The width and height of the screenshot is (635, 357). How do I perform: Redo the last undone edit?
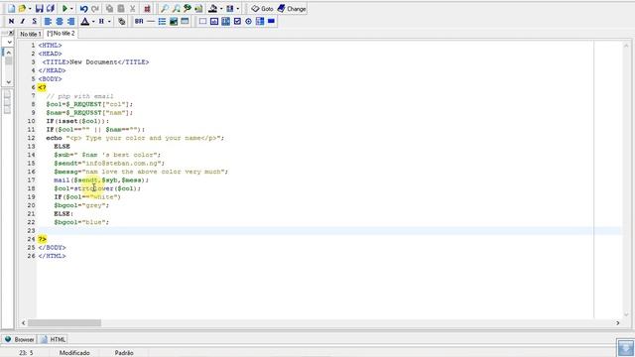click(x=95, y=9)
